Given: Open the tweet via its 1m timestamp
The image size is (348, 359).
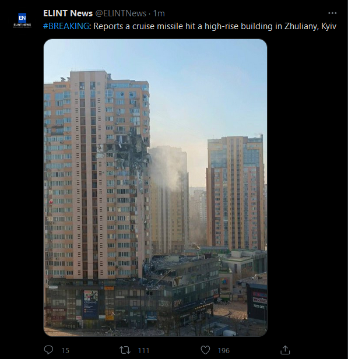Looking at the screenshot, I should click(x=159, y=13).
